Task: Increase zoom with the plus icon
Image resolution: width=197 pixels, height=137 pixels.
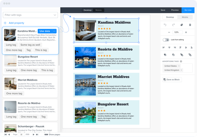Action: coord(186,32)
